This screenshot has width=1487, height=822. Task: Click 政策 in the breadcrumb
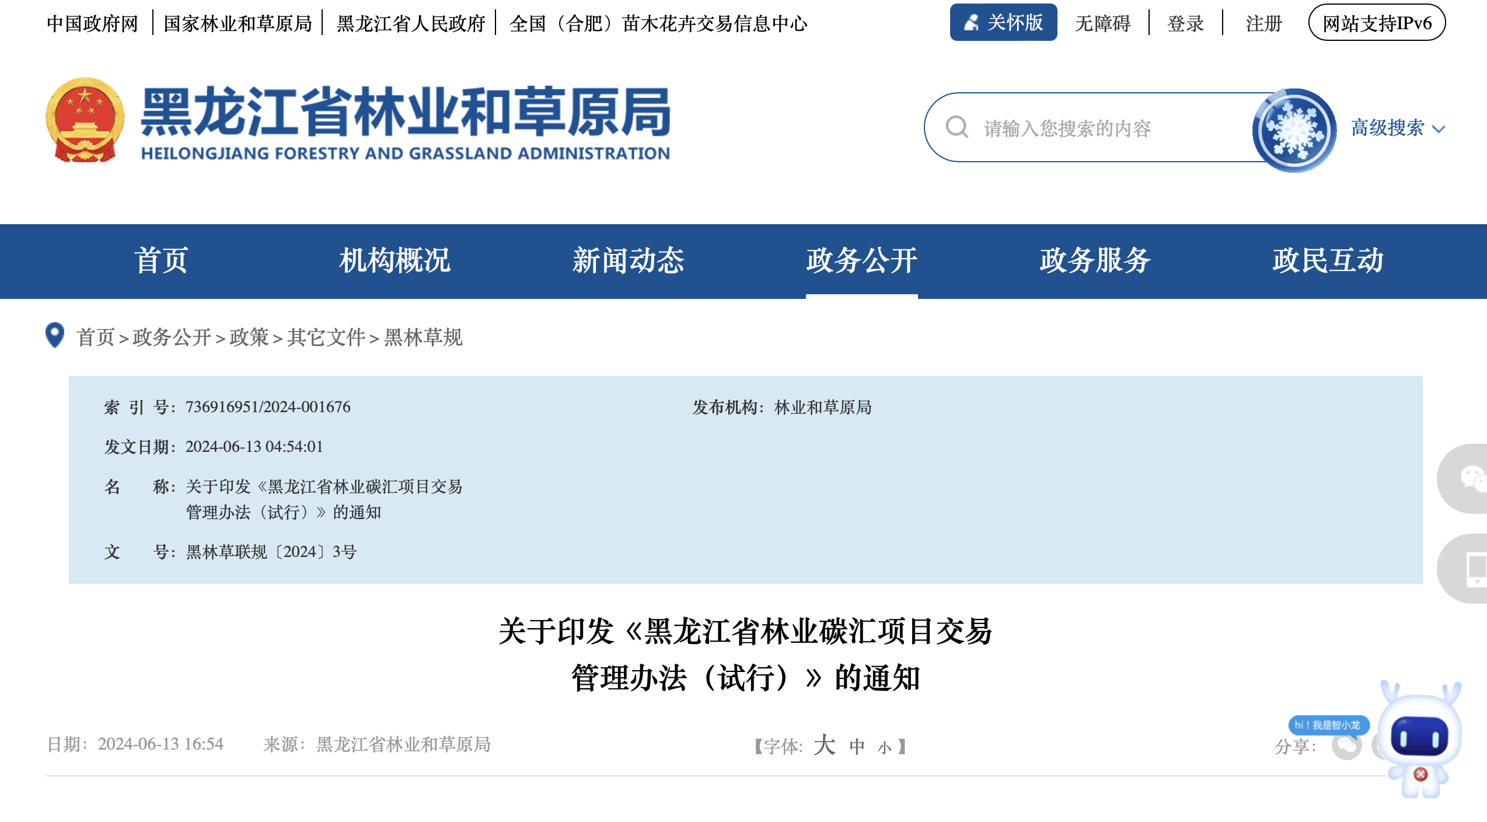pos(249,337)
